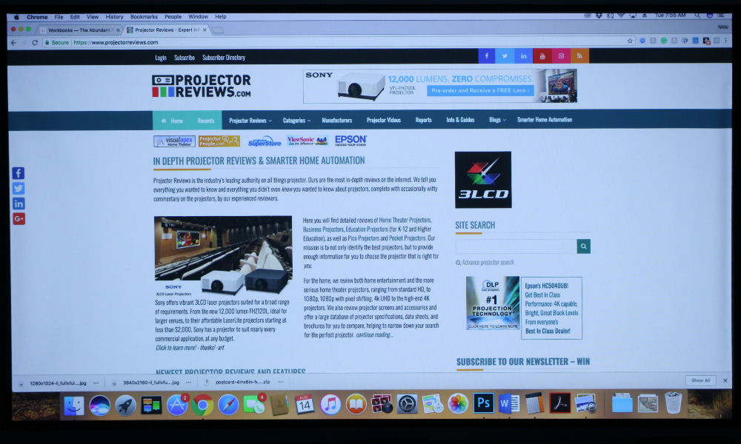Share via Google Plus sidebar icon
The width and height of the screenshot is (741, 444).
pyautogui.click(x=19, y=218)
